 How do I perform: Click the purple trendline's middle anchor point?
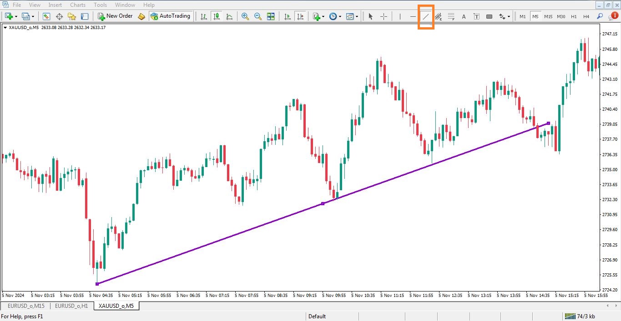[323, 203]
